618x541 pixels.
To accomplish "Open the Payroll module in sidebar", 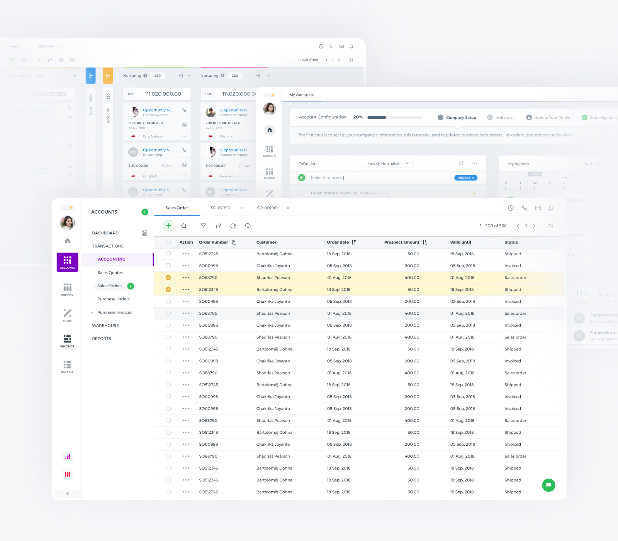I will click(x=67, y=367).
